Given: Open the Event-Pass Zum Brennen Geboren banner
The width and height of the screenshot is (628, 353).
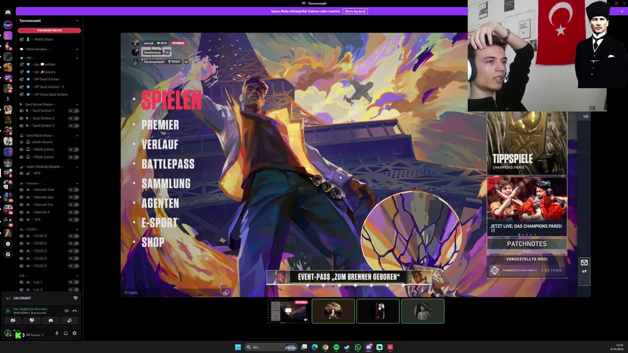Looking at the screenshot, I should (349, 277).
